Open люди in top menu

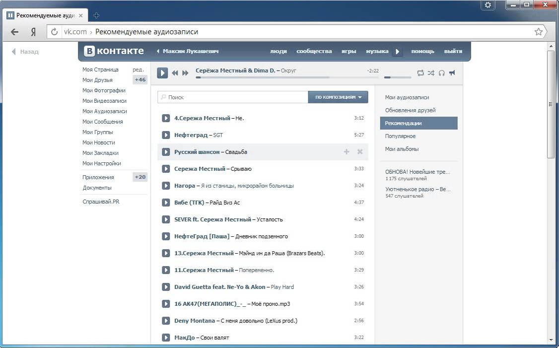[x=279, y=51]
